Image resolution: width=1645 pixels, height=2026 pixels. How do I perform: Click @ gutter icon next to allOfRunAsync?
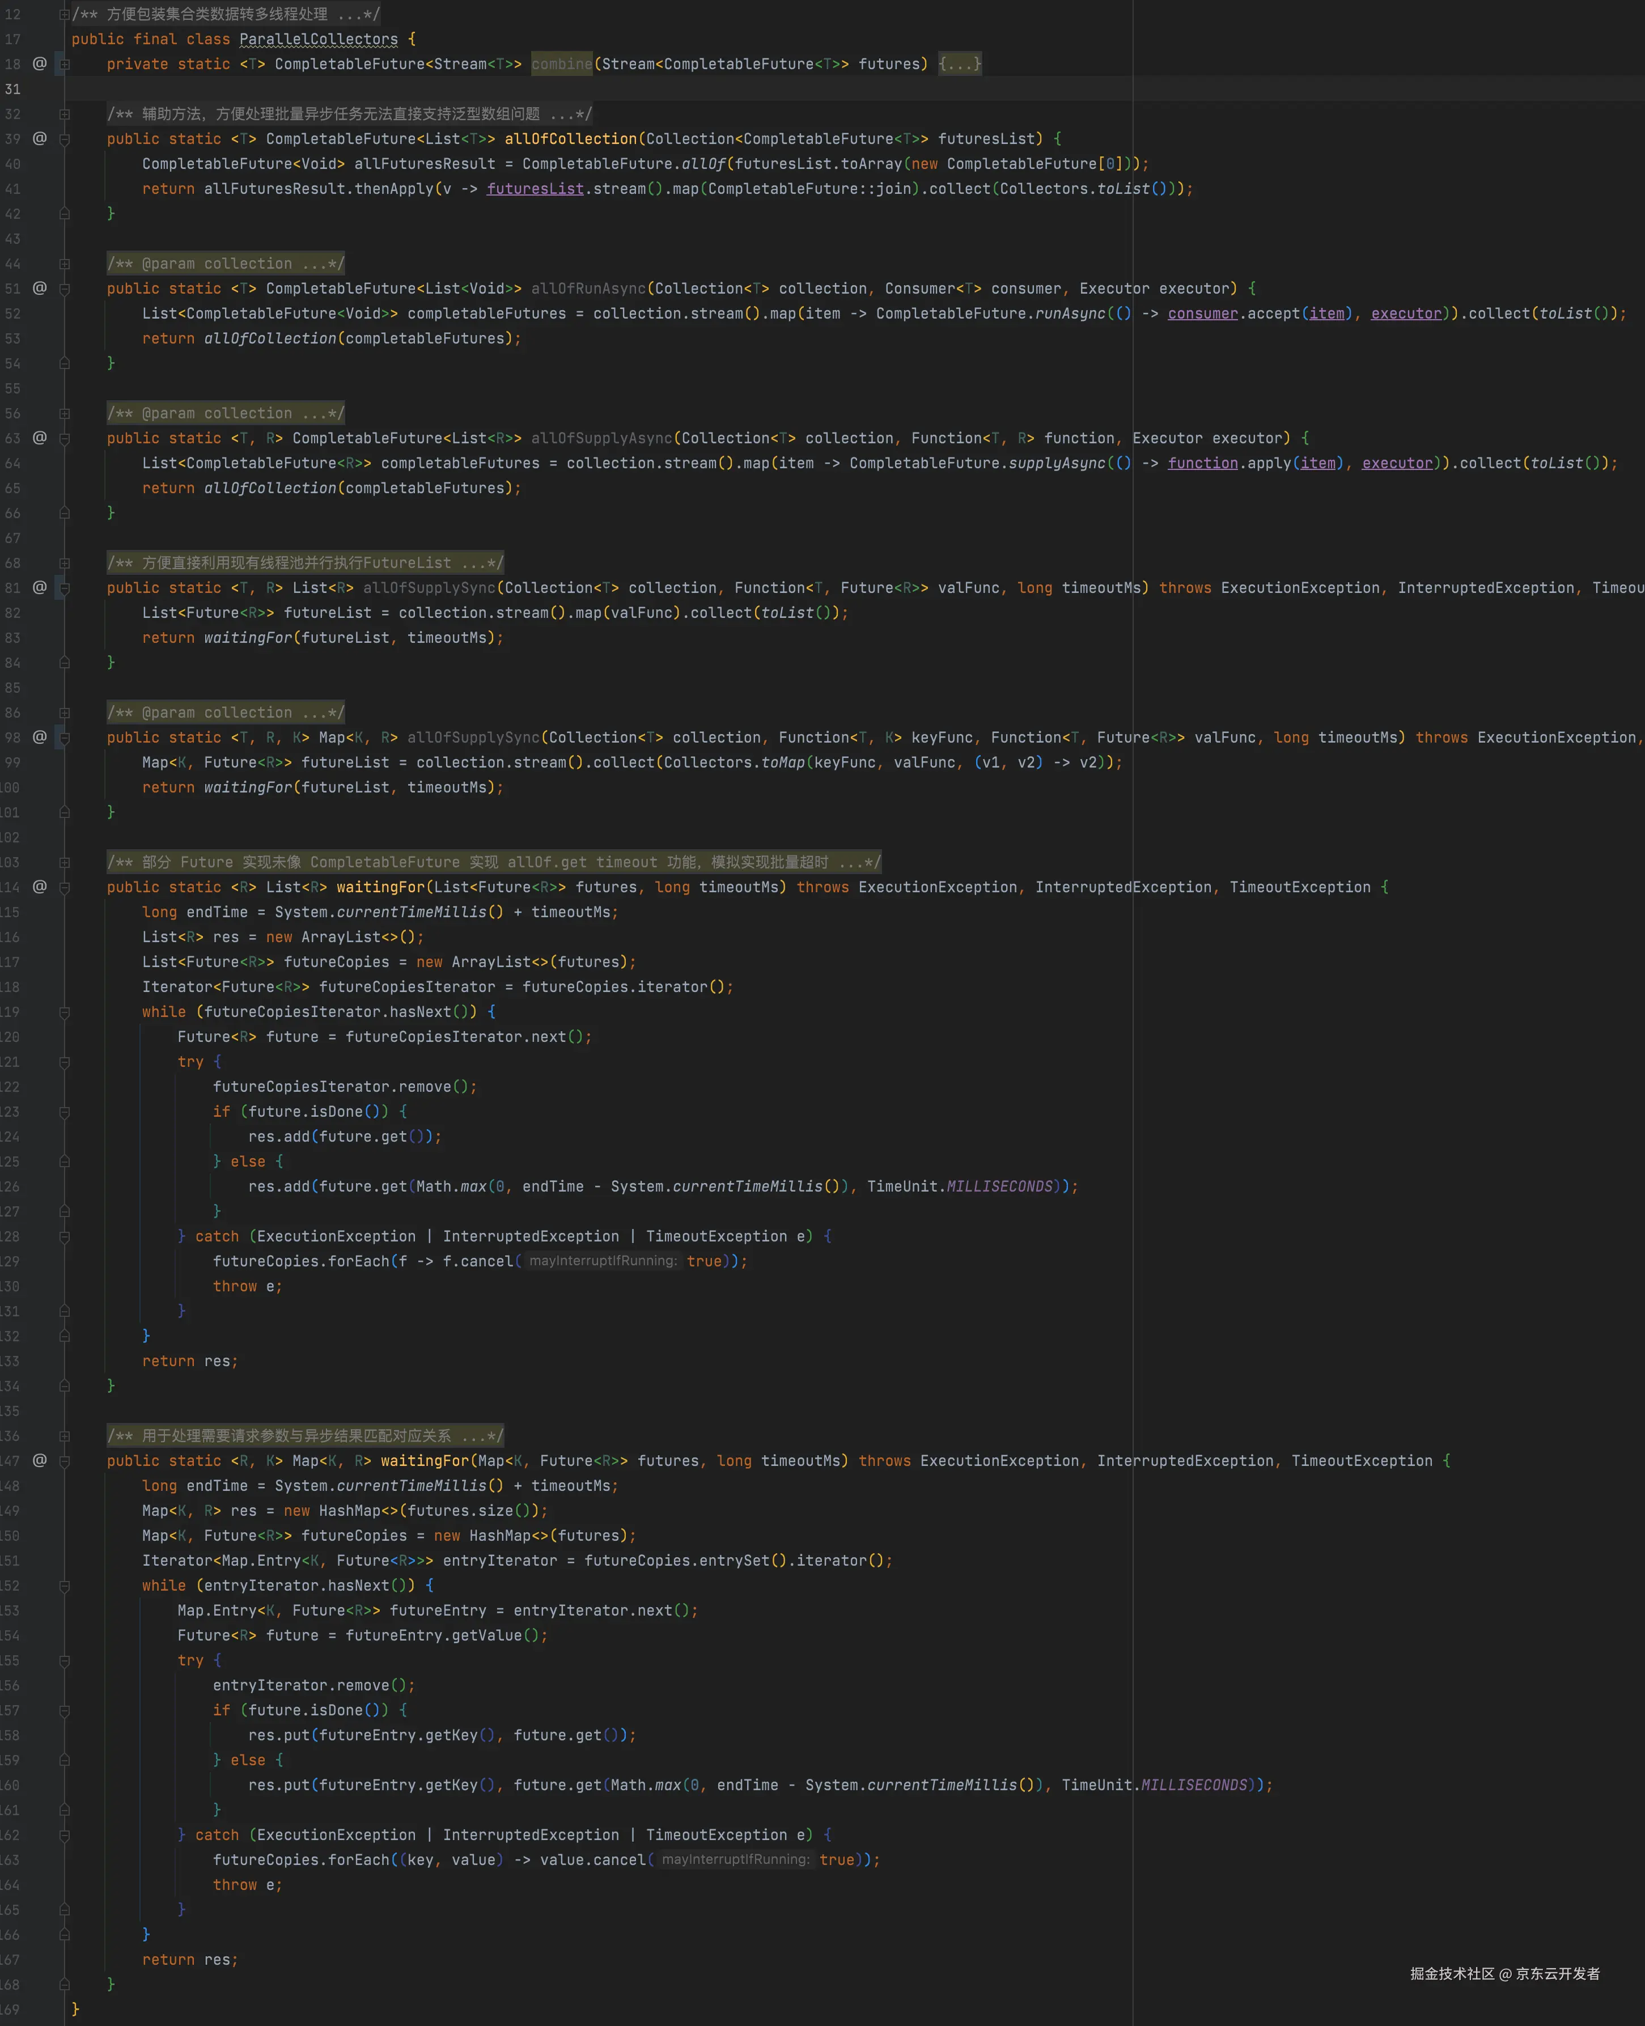coord(39,288)
